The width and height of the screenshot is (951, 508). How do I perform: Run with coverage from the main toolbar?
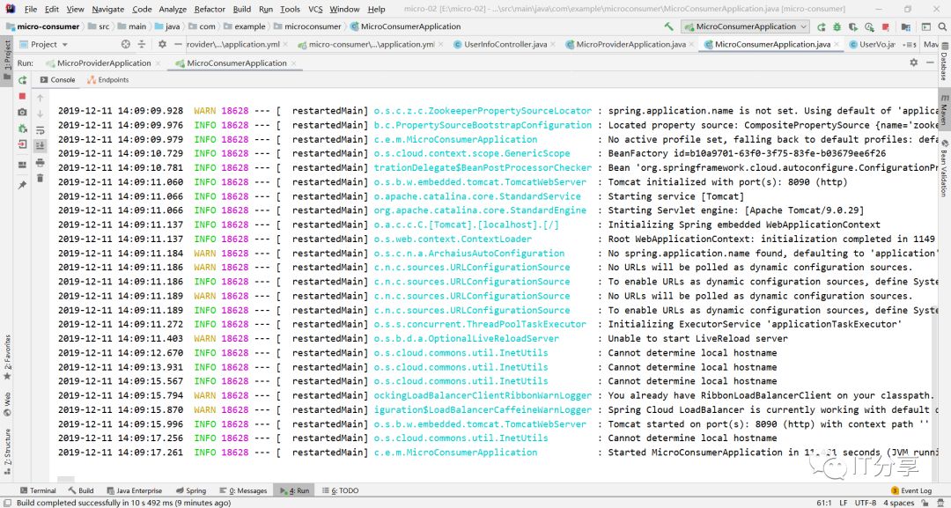853,26
